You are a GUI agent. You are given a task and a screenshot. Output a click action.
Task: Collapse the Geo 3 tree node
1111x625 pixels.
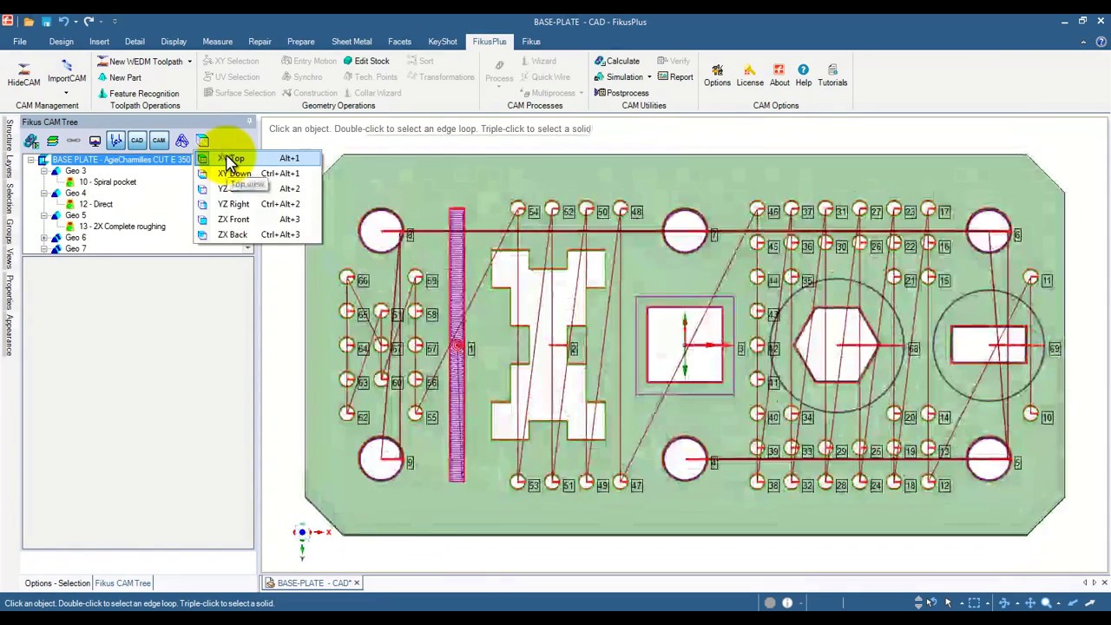[x=44, y=171]
